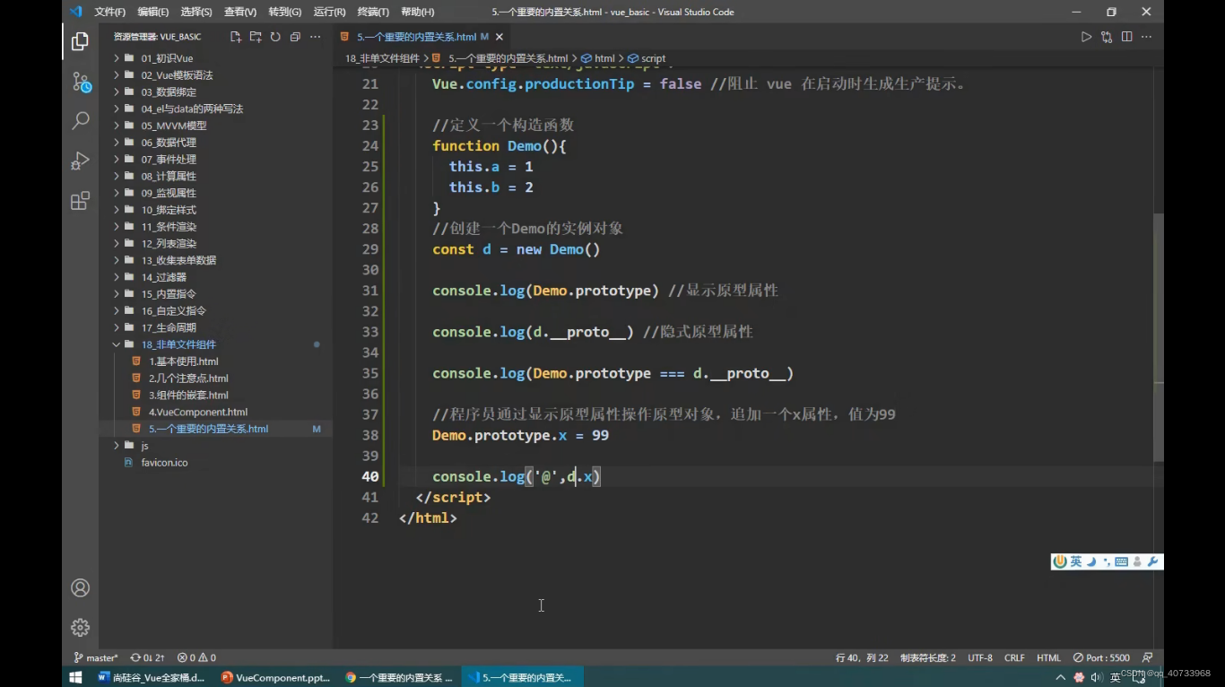1225x687 pixels.
Task: Click the 18_非单文件组件 breadcrumb segment
Action: click(x=381, y=58)
